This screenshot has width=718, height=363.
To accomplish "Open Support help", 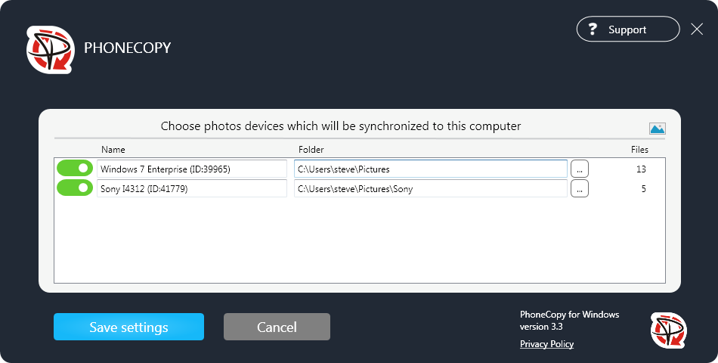I will click(627, 29).
